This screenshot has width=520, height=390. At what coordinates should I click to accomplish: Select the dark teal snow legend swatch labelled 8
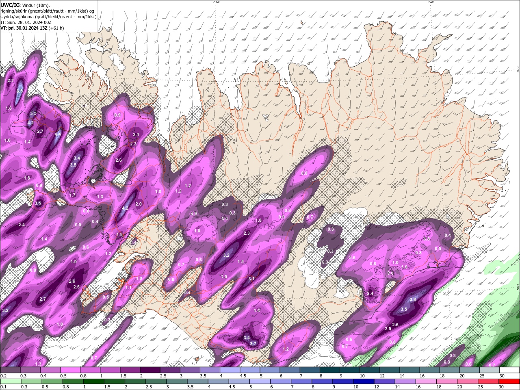[330, 370]
